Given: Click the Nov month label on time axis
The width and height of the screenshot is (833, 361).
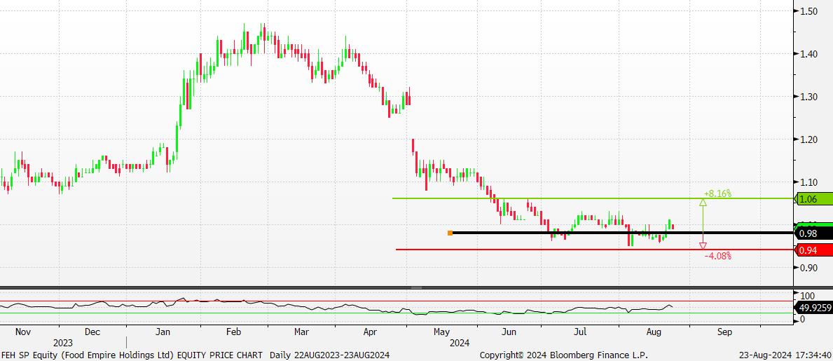Looking at the screenshot, I should click(x=22, y=332).
